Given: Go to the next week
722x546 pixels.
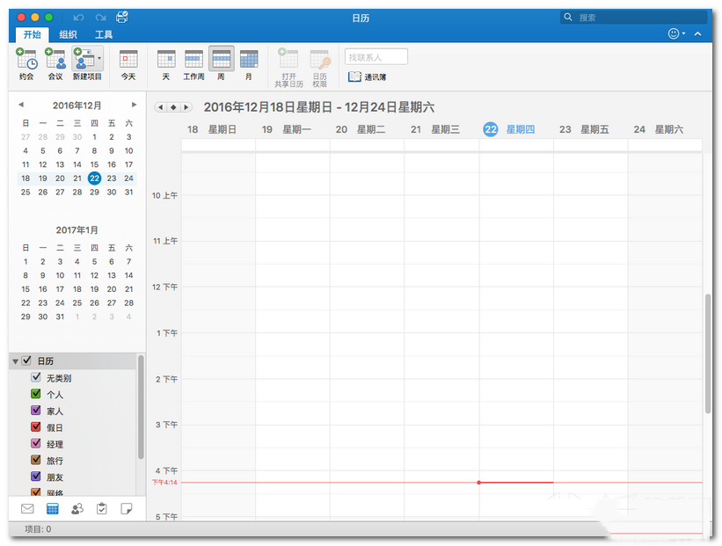Looking at the screenshot, I should [186, 107].
